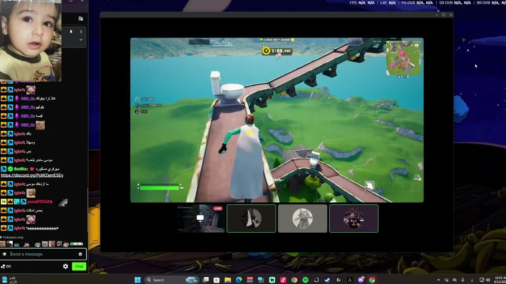The width and height of the screenshot is (506, 284).
Task: Select the gray round-creature avatar participant tile
Action: [302, 218]
